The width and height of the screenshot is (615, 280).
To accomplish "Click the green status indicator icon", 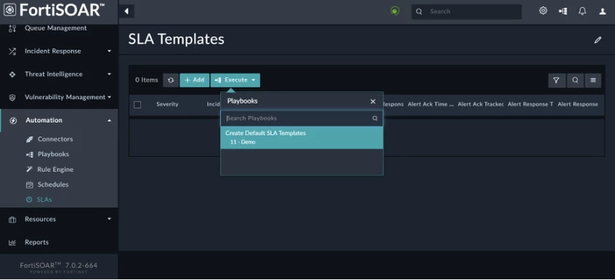I will 395,11.
